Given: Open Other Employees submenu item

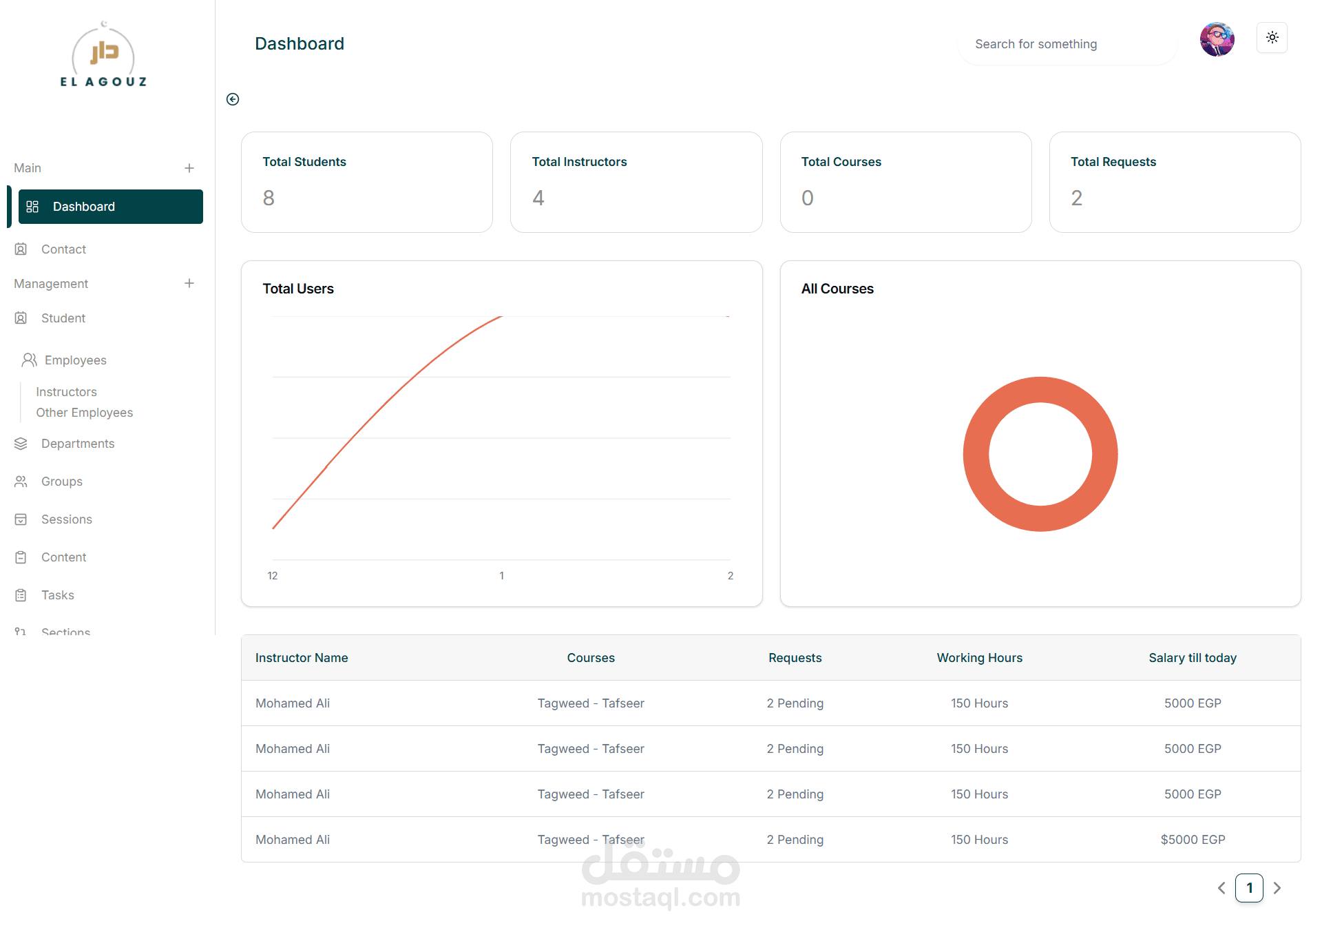Looking at the screenshot, I should coord(84,413).
